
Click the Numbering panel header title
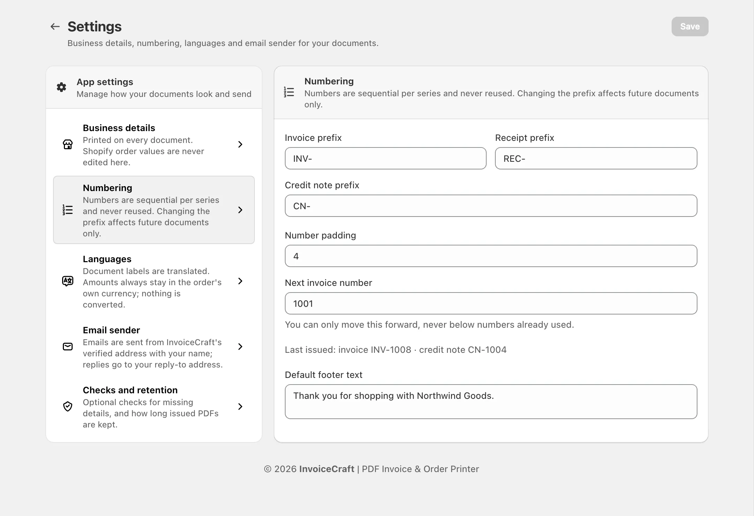[x=329, y=81]
